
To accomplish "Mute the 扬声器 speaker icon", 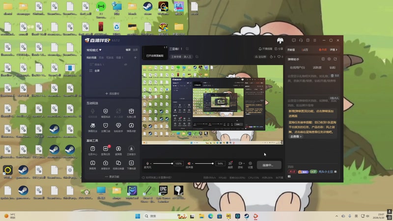I will 189,164.
